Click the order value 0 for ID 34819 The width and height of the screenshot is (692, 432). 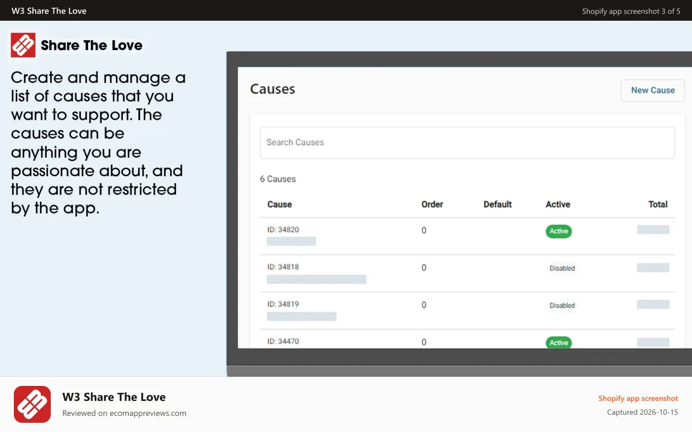pos(424,305)
